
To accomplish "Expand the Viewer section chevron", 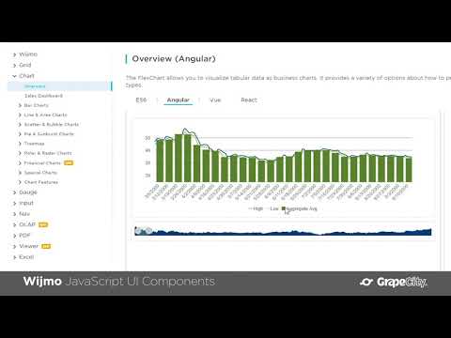I will pos(14,247).
